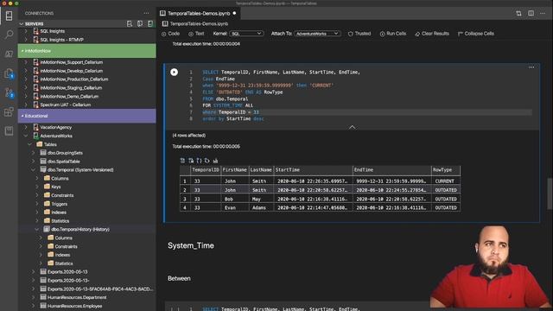Add a Code cell to the notebook
The image size is (553, 311).
pos(171,34)
